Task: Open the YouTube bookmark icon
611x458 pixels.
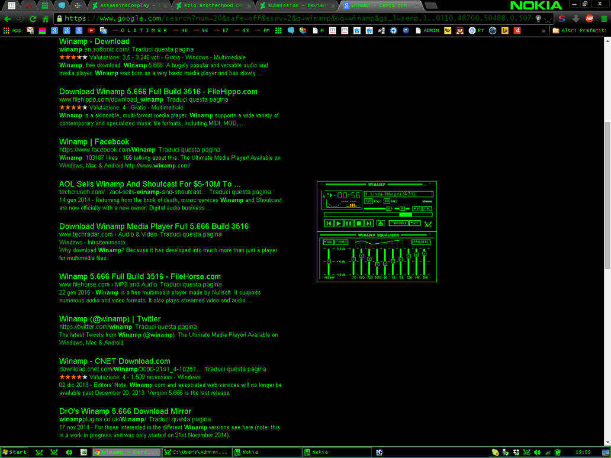Action: click(91, 30)
